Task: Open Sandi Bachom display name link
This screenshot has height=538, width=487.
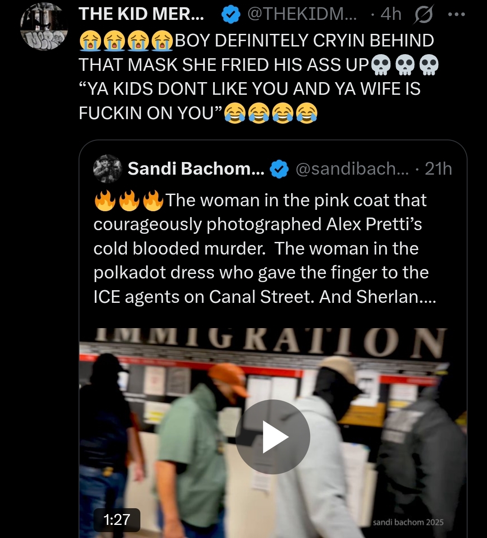Action: (196, 168)
